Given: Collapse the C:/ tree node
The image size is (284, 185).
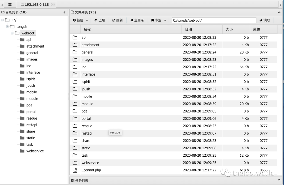Looking at the screenshot, I should (2, 20).
